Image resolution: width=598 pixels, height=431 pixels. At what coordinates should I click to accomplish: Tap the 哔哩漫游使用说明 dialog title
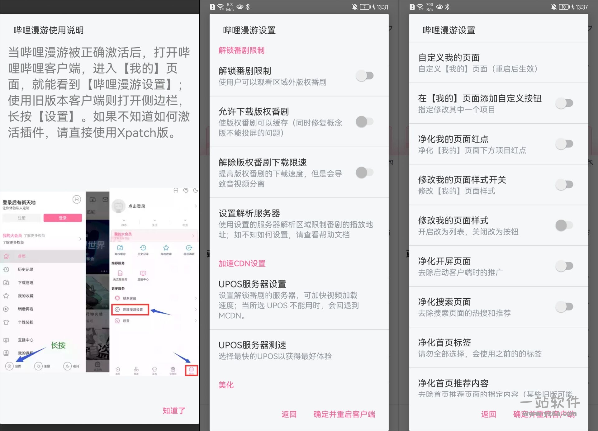coord(49,30)
